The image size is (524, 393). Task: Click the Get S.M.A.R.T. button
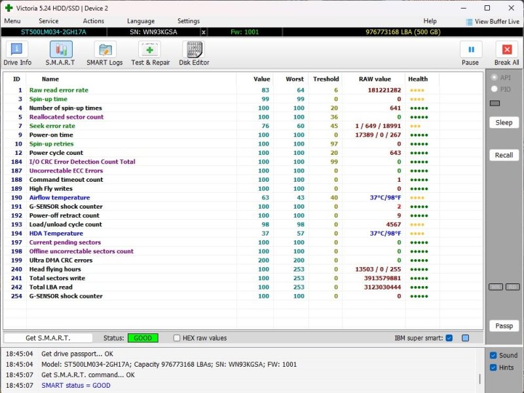coord(48,339)
